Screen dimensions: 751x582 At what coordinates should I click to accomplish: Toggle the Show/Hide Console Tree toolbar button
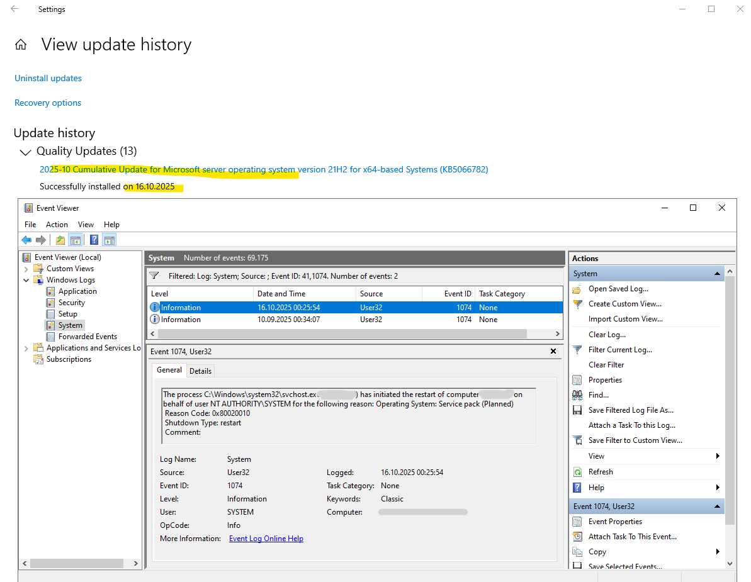click(76, 240)
